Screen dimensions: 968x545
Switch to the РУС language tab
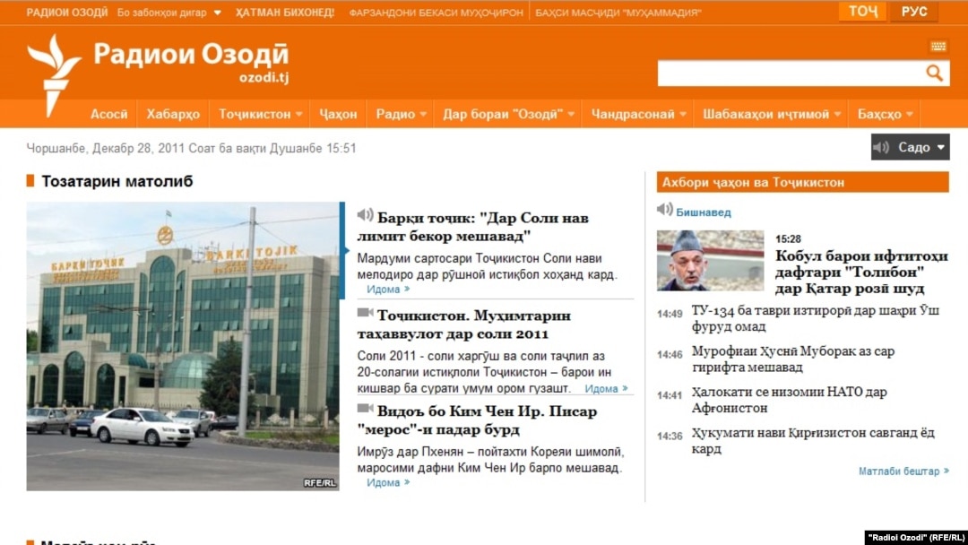(913, 12)
